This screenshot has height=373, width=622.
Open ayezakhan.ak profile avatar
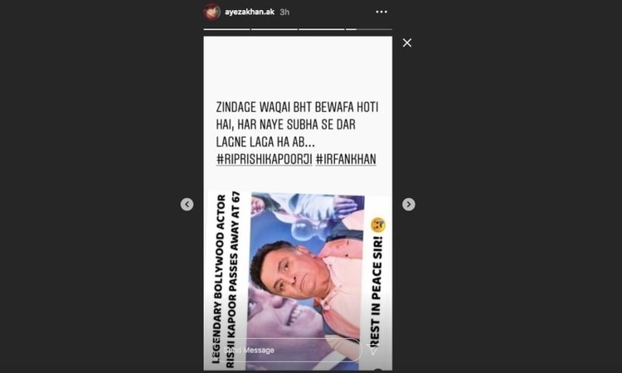click(x=211, y=12)
